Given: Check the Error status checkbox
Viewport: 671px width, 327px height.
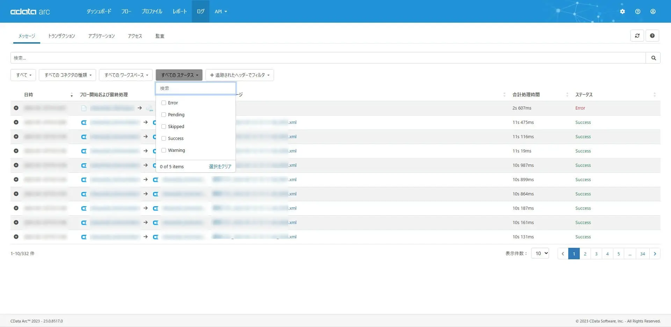Looking at the screenshot, I should [164, 103].
